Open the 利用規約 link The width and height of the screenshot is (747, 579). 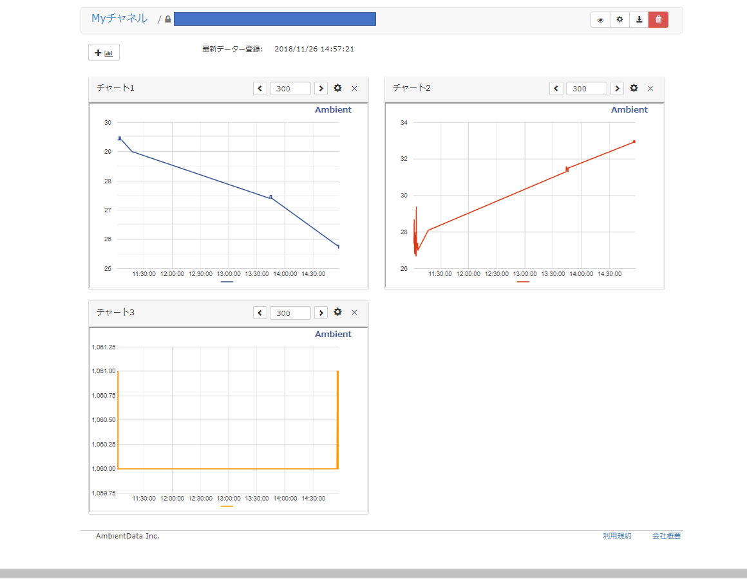tap(617, 536)
